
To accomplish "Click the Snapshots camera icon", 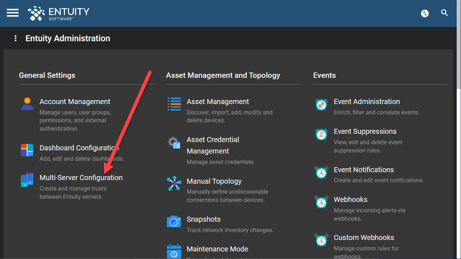I will pyautogui.click(x=174, y=221).
